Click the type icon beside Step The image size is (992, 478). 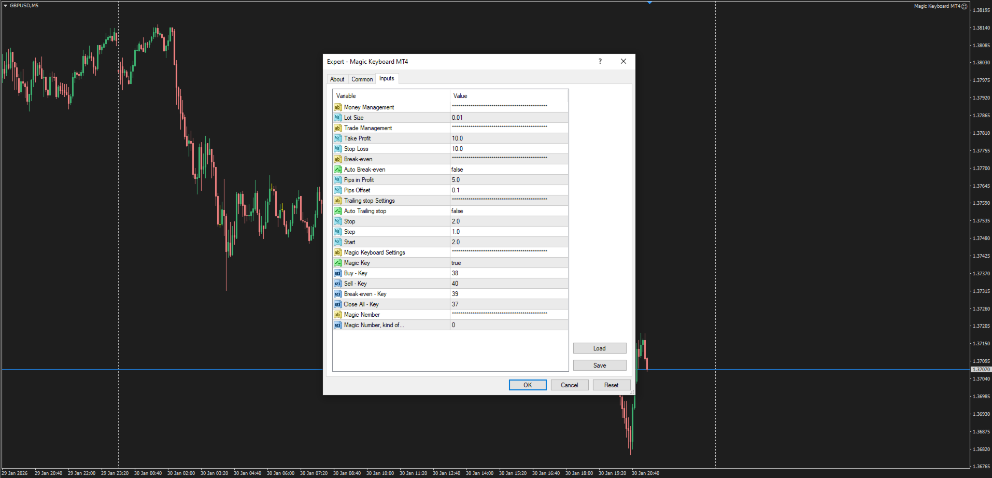tap(337, 232)
